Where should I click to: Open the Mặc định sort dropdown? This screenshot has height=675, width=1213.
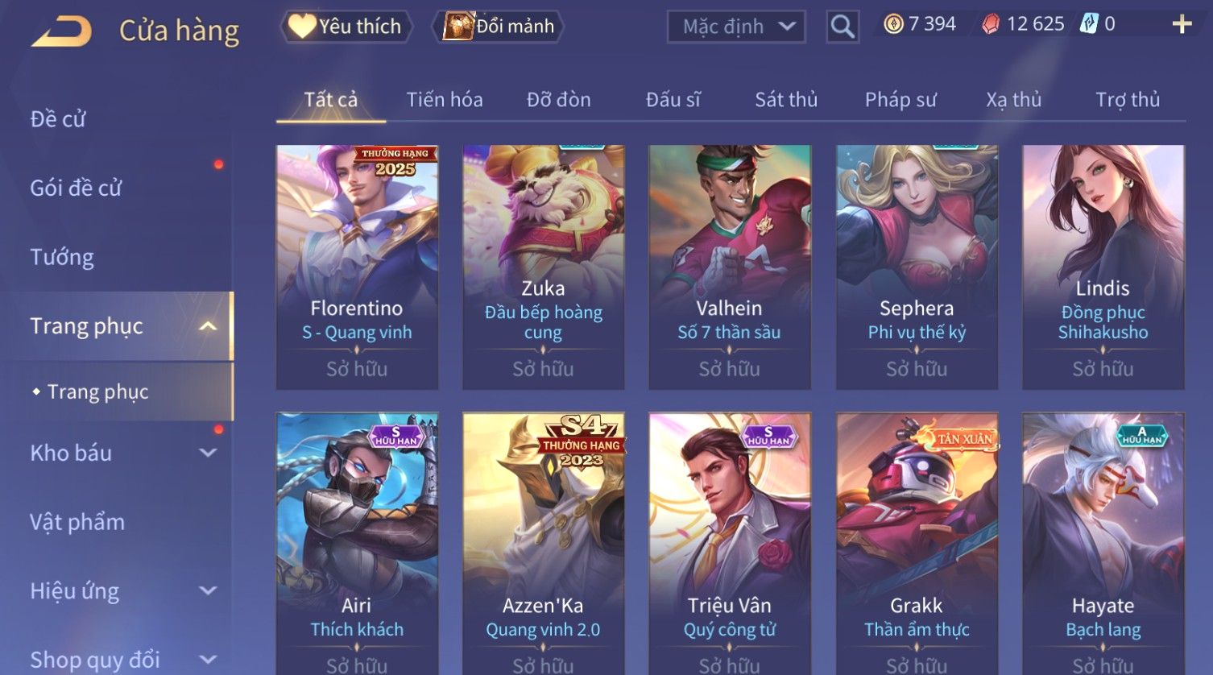(x=736, y=27)
